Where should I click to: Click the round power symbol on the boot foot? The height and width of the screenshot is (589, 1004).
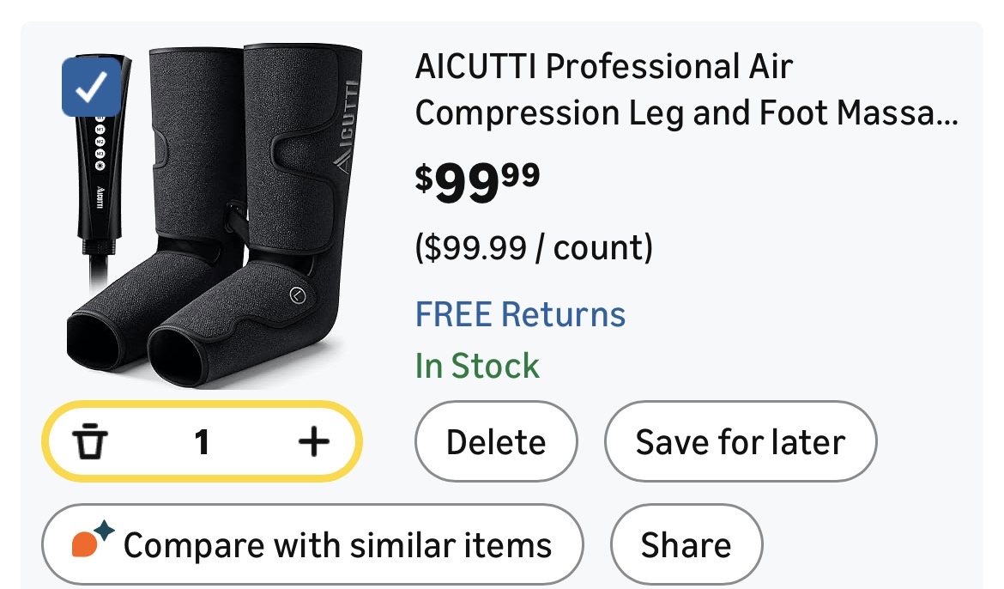pos(297,294)
